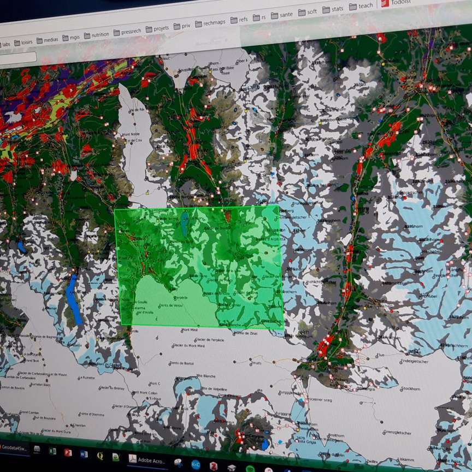Launch PowerPoint from the taskbar

68,453
